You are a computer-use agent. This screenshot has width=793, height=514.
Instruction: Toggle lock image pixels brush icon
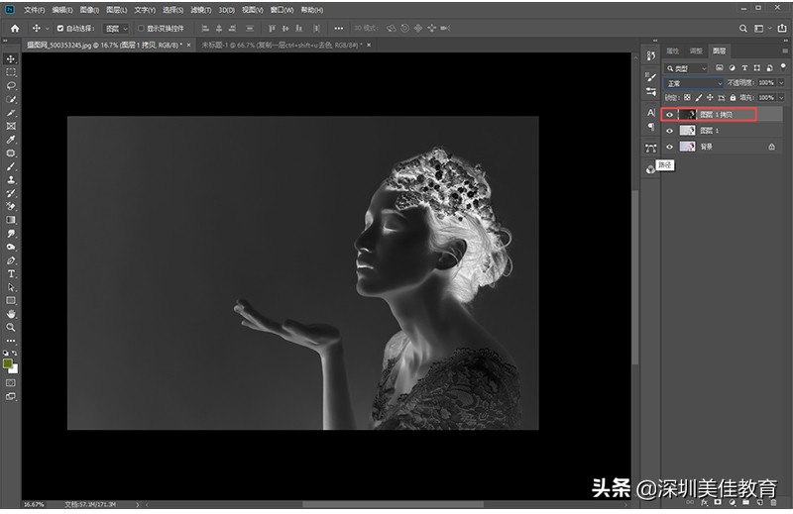coord(699,97)
